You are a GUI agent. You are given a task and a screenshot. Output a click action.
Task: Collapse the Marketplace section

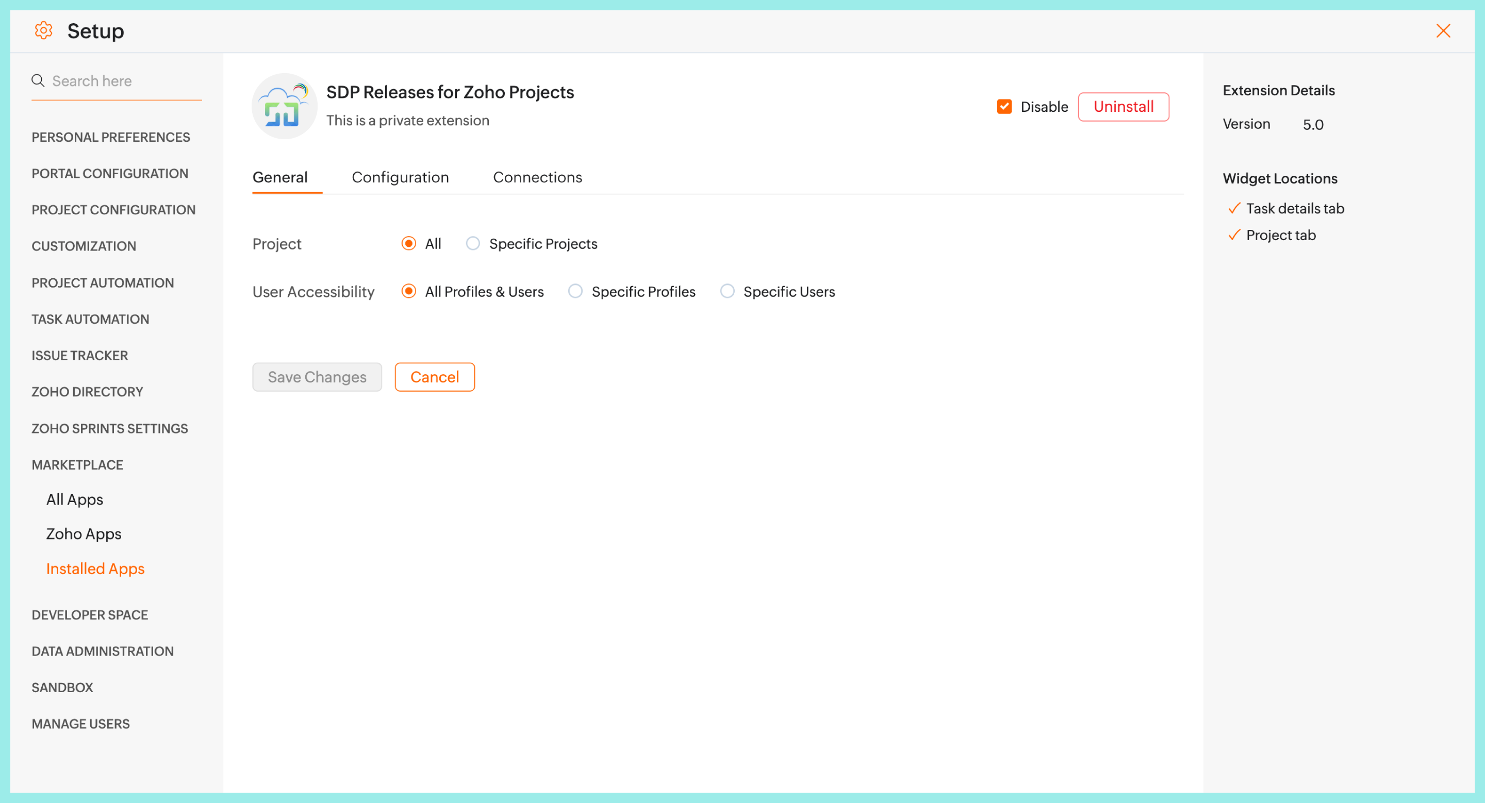77,465
